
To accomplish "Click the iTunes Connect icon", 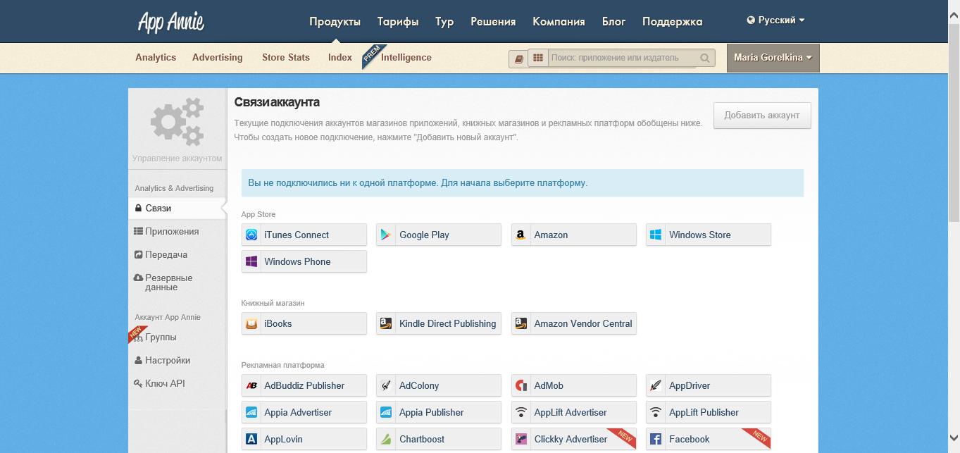I will [x=251, y=235].
